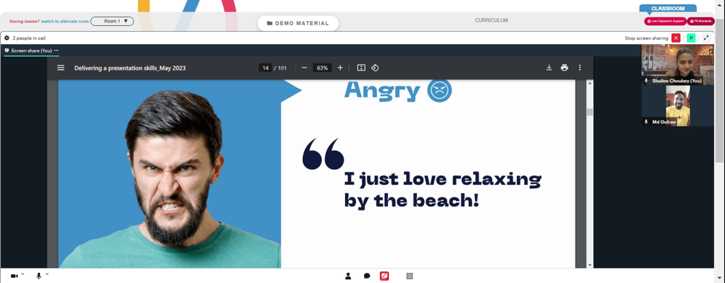This screenshot has height=283, width=725.
Task: Toggle the microphone mute
Action: (x=39, y=276)
